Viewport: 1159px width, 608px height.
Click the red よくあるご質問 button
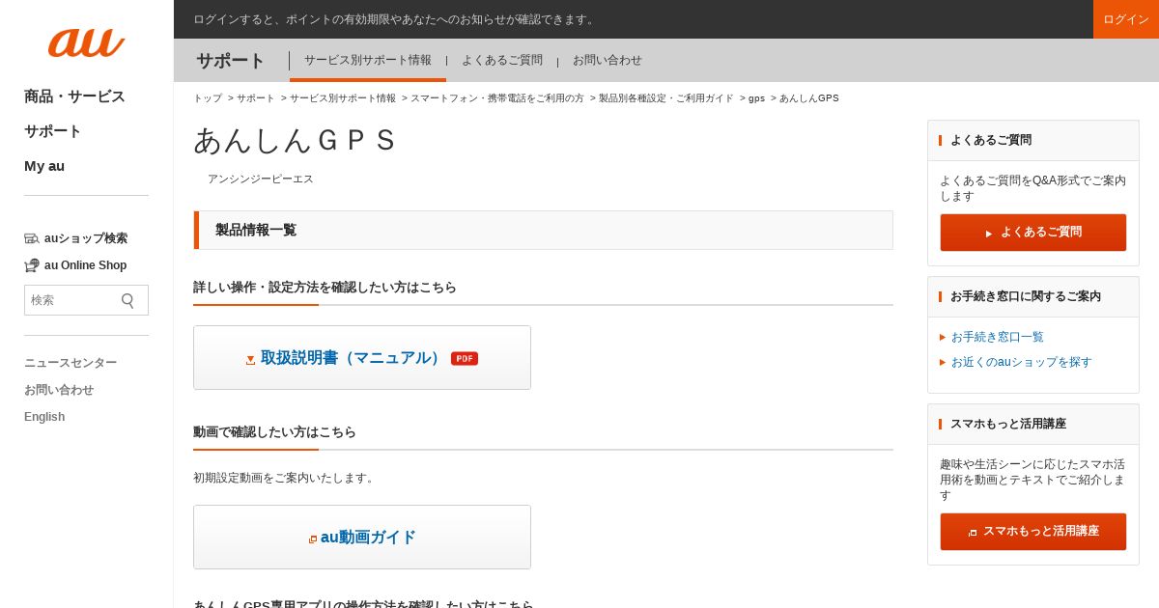tap(1033, 233)
